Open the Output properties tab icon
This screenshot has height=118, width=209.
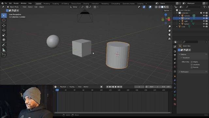[175, 55]
